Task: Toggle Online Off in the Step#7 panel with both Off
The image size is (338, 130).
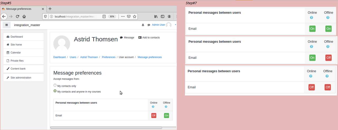Action: [x=312, y=87]
